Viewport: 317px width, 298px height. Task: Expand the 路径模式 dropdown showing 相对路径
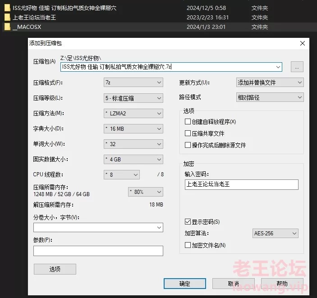coord(270,97)
